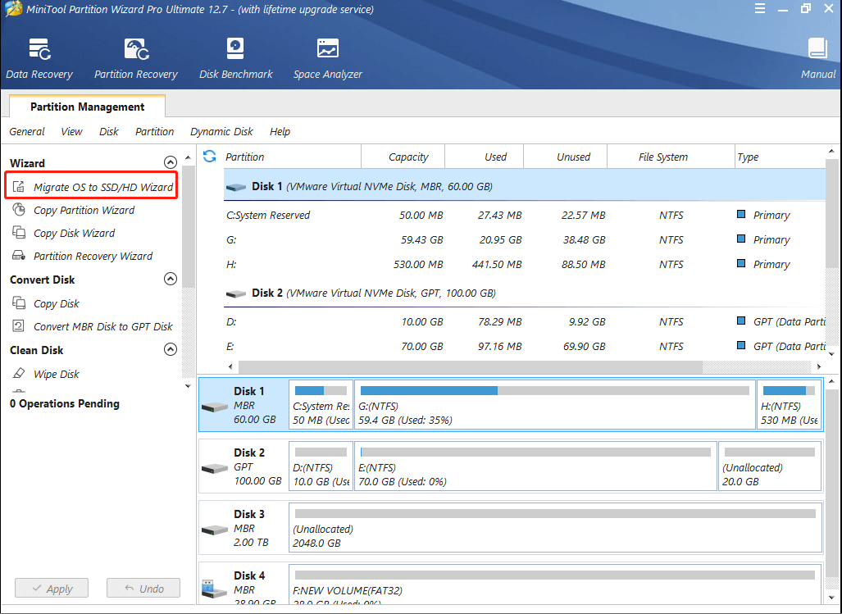This screenshot has width=842, height=614.
Task: Click the Migrate OS to SSD/HD Wizard icon
Action: (19, 187)
